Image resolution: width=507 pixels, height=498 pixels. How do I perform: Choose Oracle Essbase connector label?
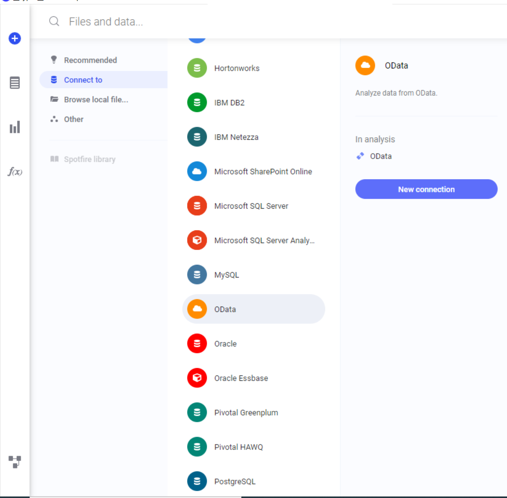241,378
